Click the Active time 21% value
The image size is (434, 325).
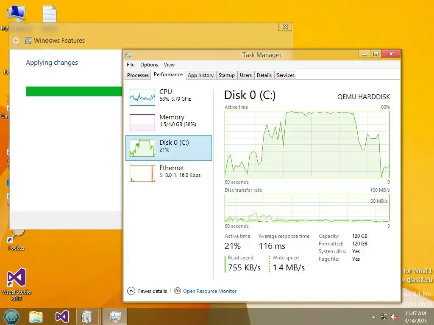[x=233, y=246]
